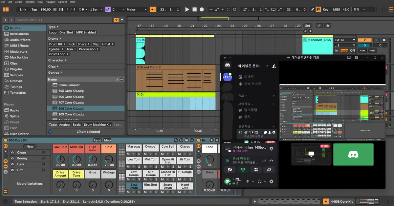The height and width of the screenshot is (206, 394).
Task: Open settings gear for 강의 화면 channel
Action: coord(274,132)
